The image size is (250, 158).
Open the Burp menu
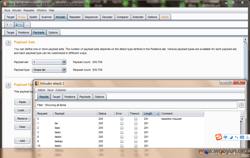click(7, 10)
